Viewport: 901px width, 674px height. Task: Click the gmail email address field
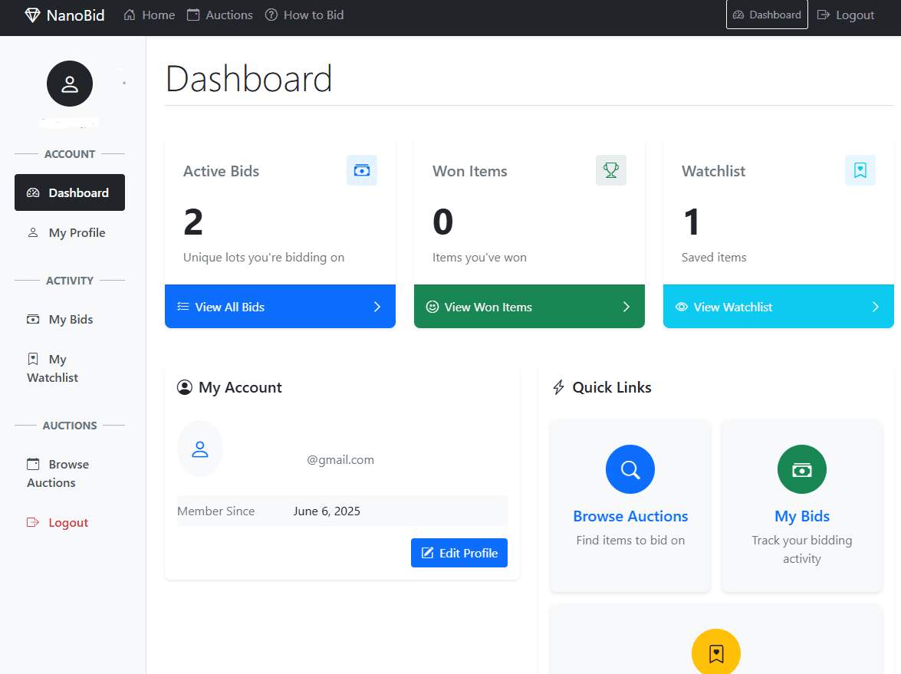point(340,459)
